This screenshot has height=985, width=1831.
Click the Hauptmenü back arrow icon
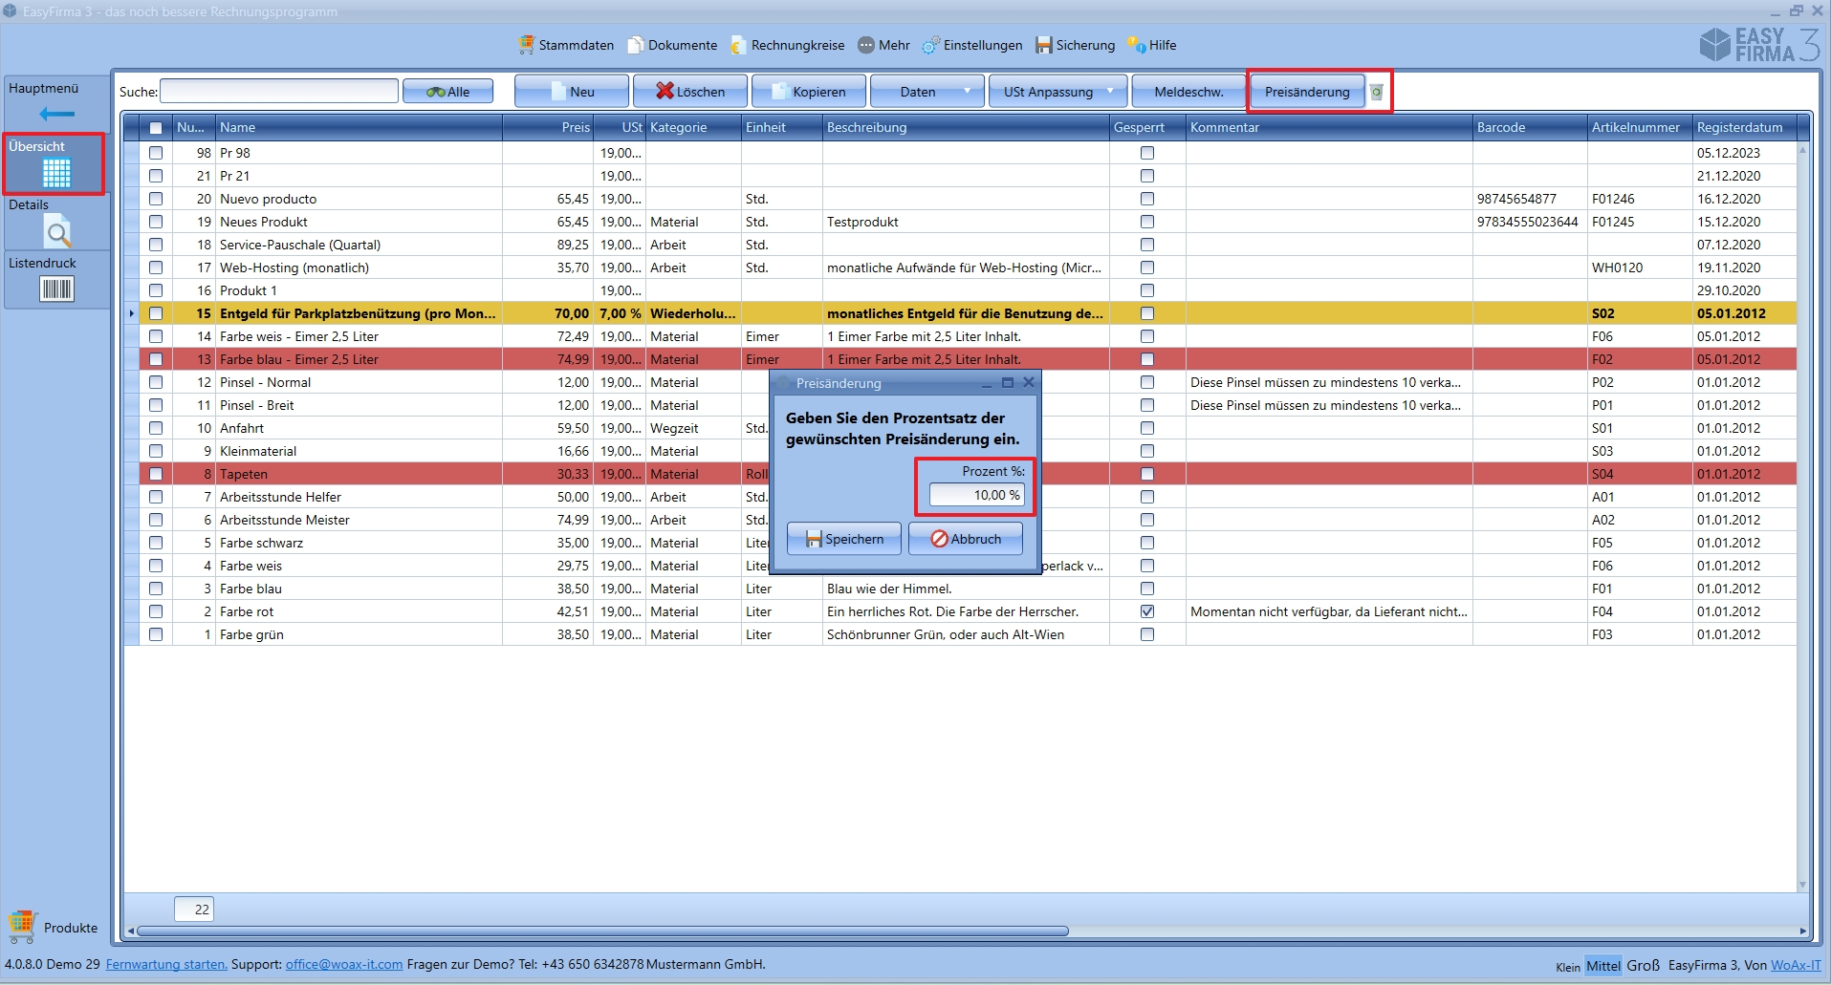pos(57,115)
